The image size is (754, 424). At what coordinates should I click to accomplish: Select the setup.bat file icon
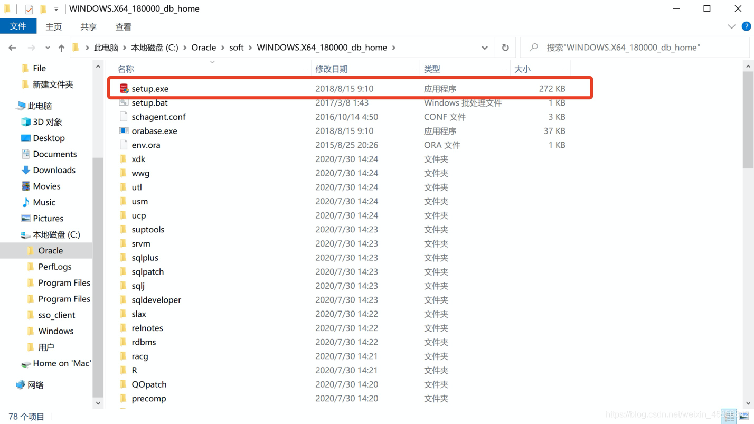click(124, 102)
